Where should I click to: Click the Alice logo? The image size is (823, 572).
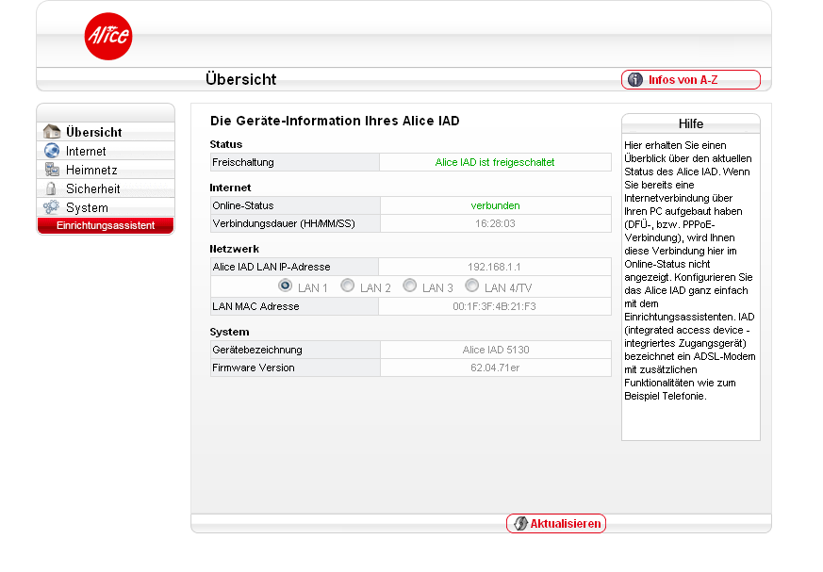[108, 36]
